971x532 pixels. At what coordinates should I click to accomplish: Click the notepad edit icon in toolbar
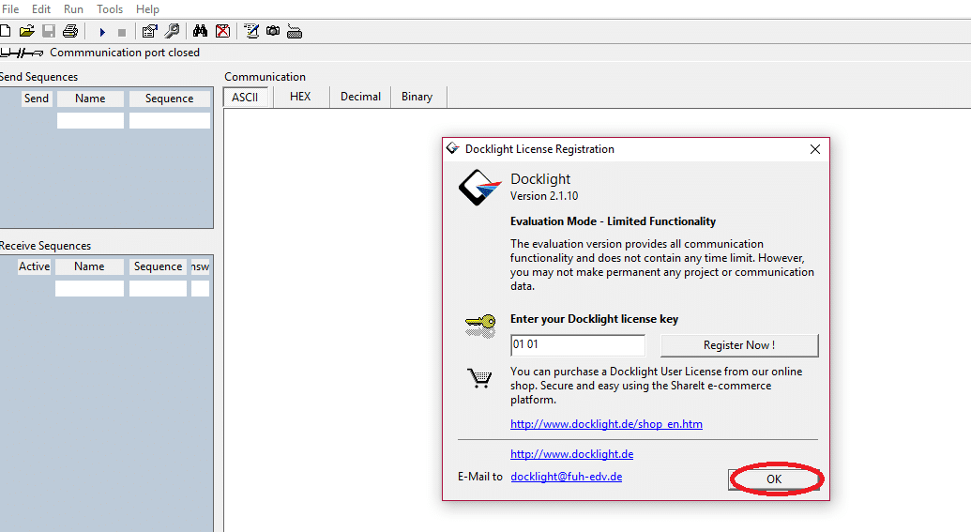[x=251, y=31]
